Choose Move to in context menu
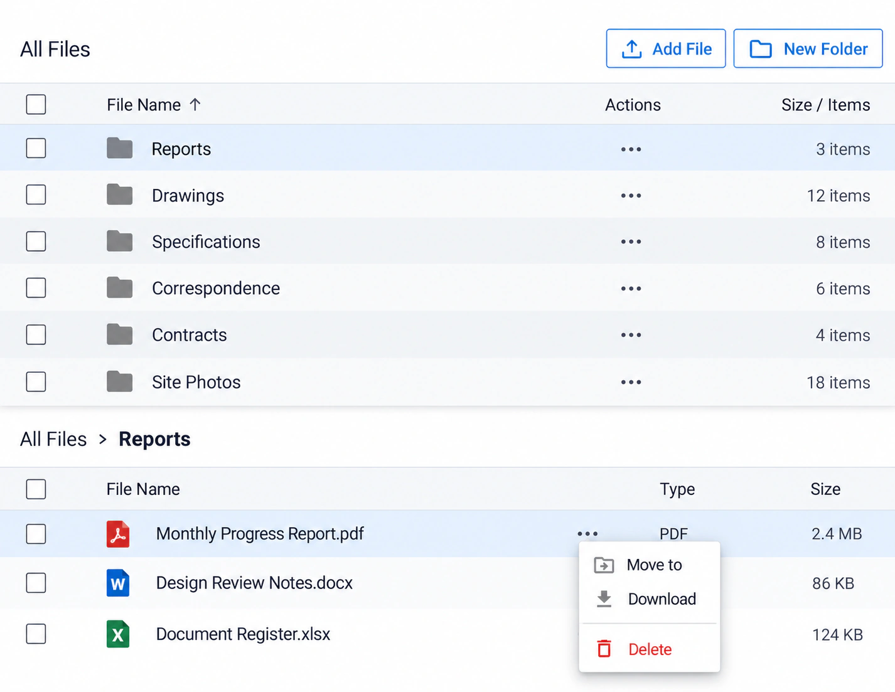Viewport: 895px width, 692px height. (x=649, y=565)
